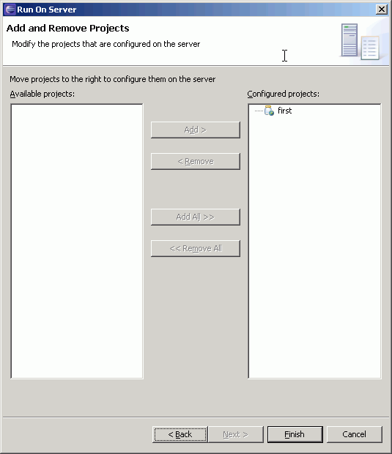Click the << Remove All button
The image size is (392, 454).
(x=196, y=248)
